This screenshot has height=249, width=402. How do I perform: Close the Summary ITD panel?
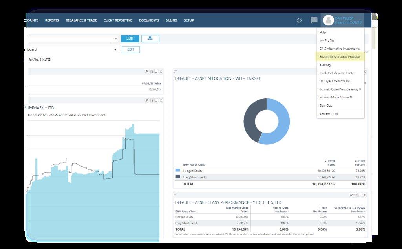pos(161,100)
